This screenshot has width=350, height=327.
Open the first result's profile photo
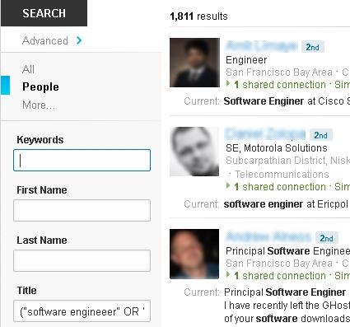pos(194,63)
